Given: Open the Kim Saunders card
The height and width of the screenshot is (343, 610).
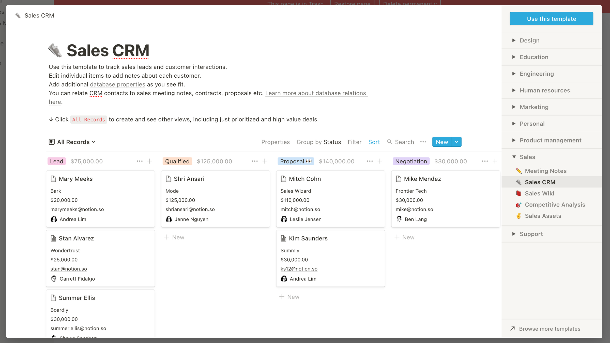Looking at the screenshot, I should [308, 238].
